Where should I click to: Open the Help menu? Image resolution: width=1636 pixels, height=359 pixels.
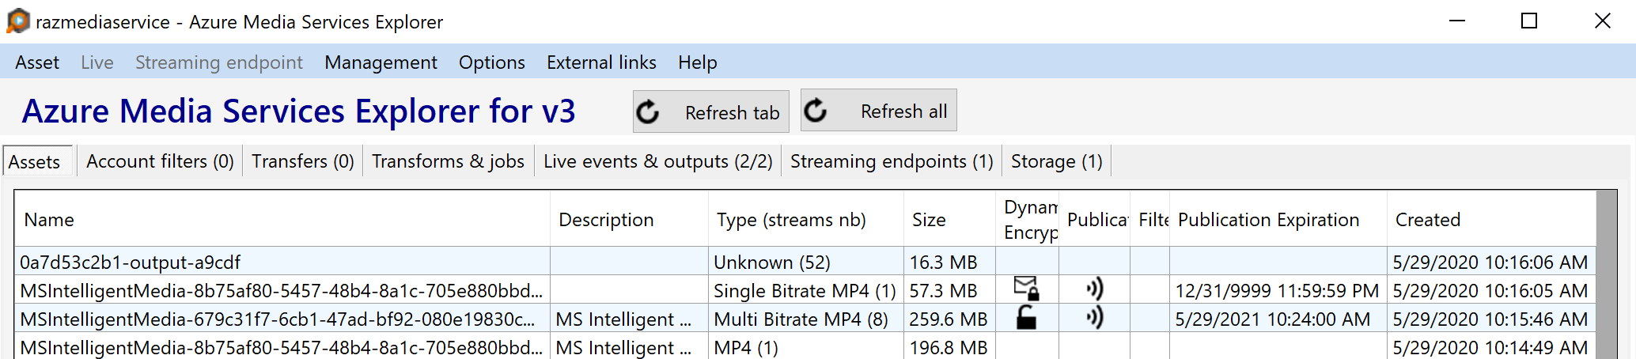(x=697, y=62)
